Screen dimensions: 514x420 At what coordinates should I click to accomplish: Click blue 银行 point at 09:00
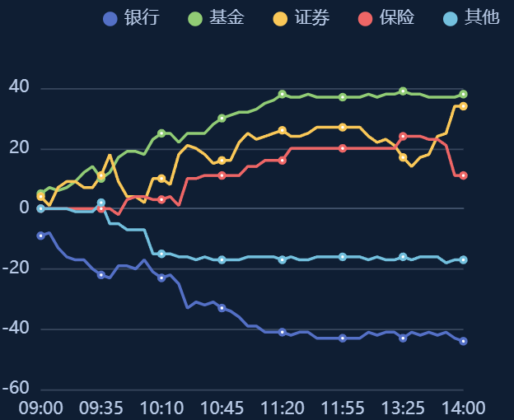pyautogui.click(x=40, y=236)
